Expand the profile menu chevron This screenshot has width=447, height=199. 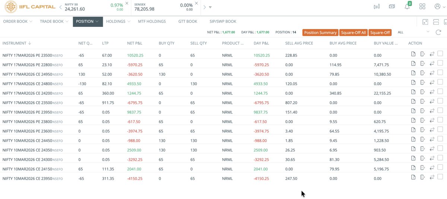point(444,7)
